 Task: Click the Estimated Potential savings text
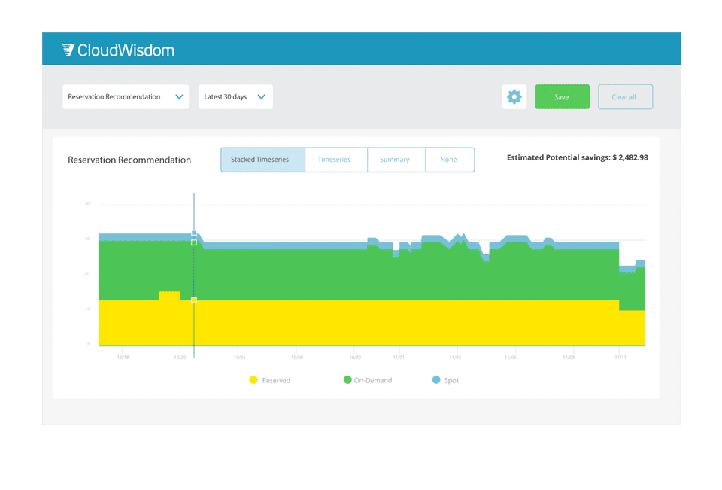578,157
